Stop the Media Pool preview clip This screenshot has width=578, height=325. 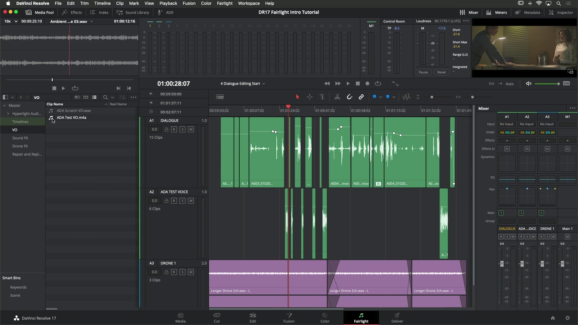pyautogui.click(x=54, y=88)
